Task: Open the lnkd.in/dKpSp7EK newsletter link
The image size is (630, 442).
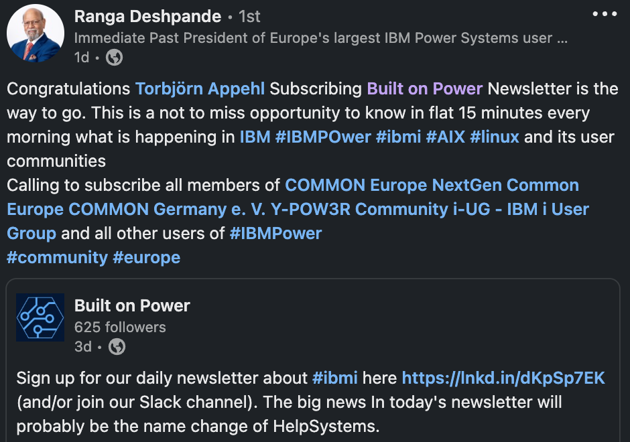Action: (503, 378)
